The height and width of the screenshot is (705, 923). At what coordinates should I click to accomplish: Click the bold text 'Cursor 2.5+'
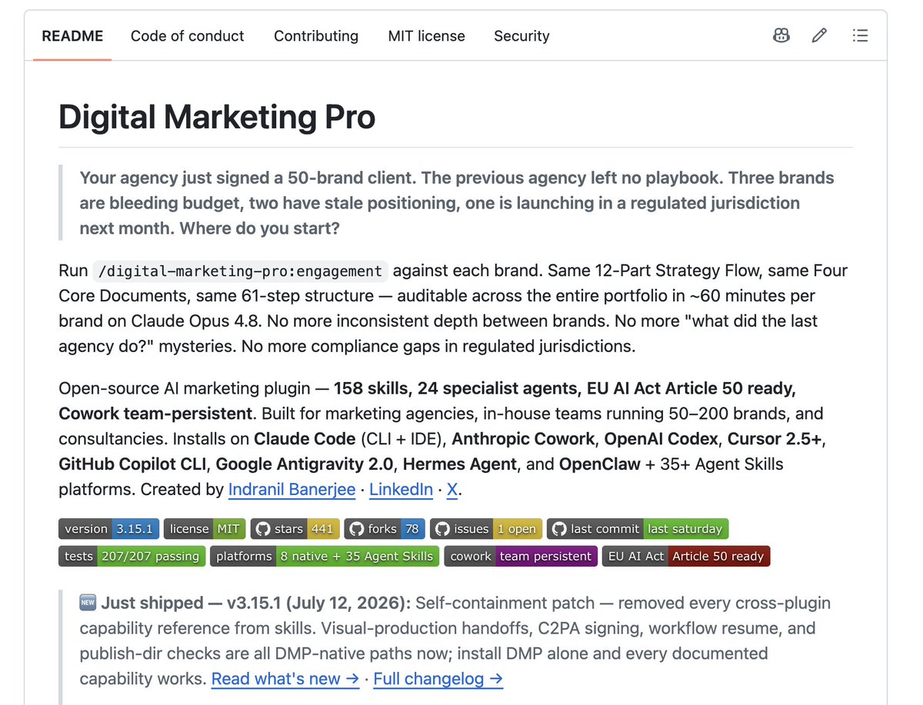pyautogui.click(x=775, y=439)
